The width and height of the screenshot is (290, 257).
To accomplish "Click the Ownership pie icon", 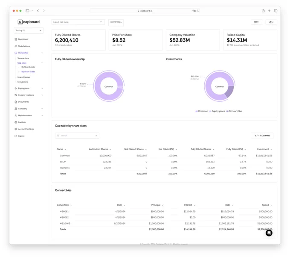I will (x=16, y=53).
